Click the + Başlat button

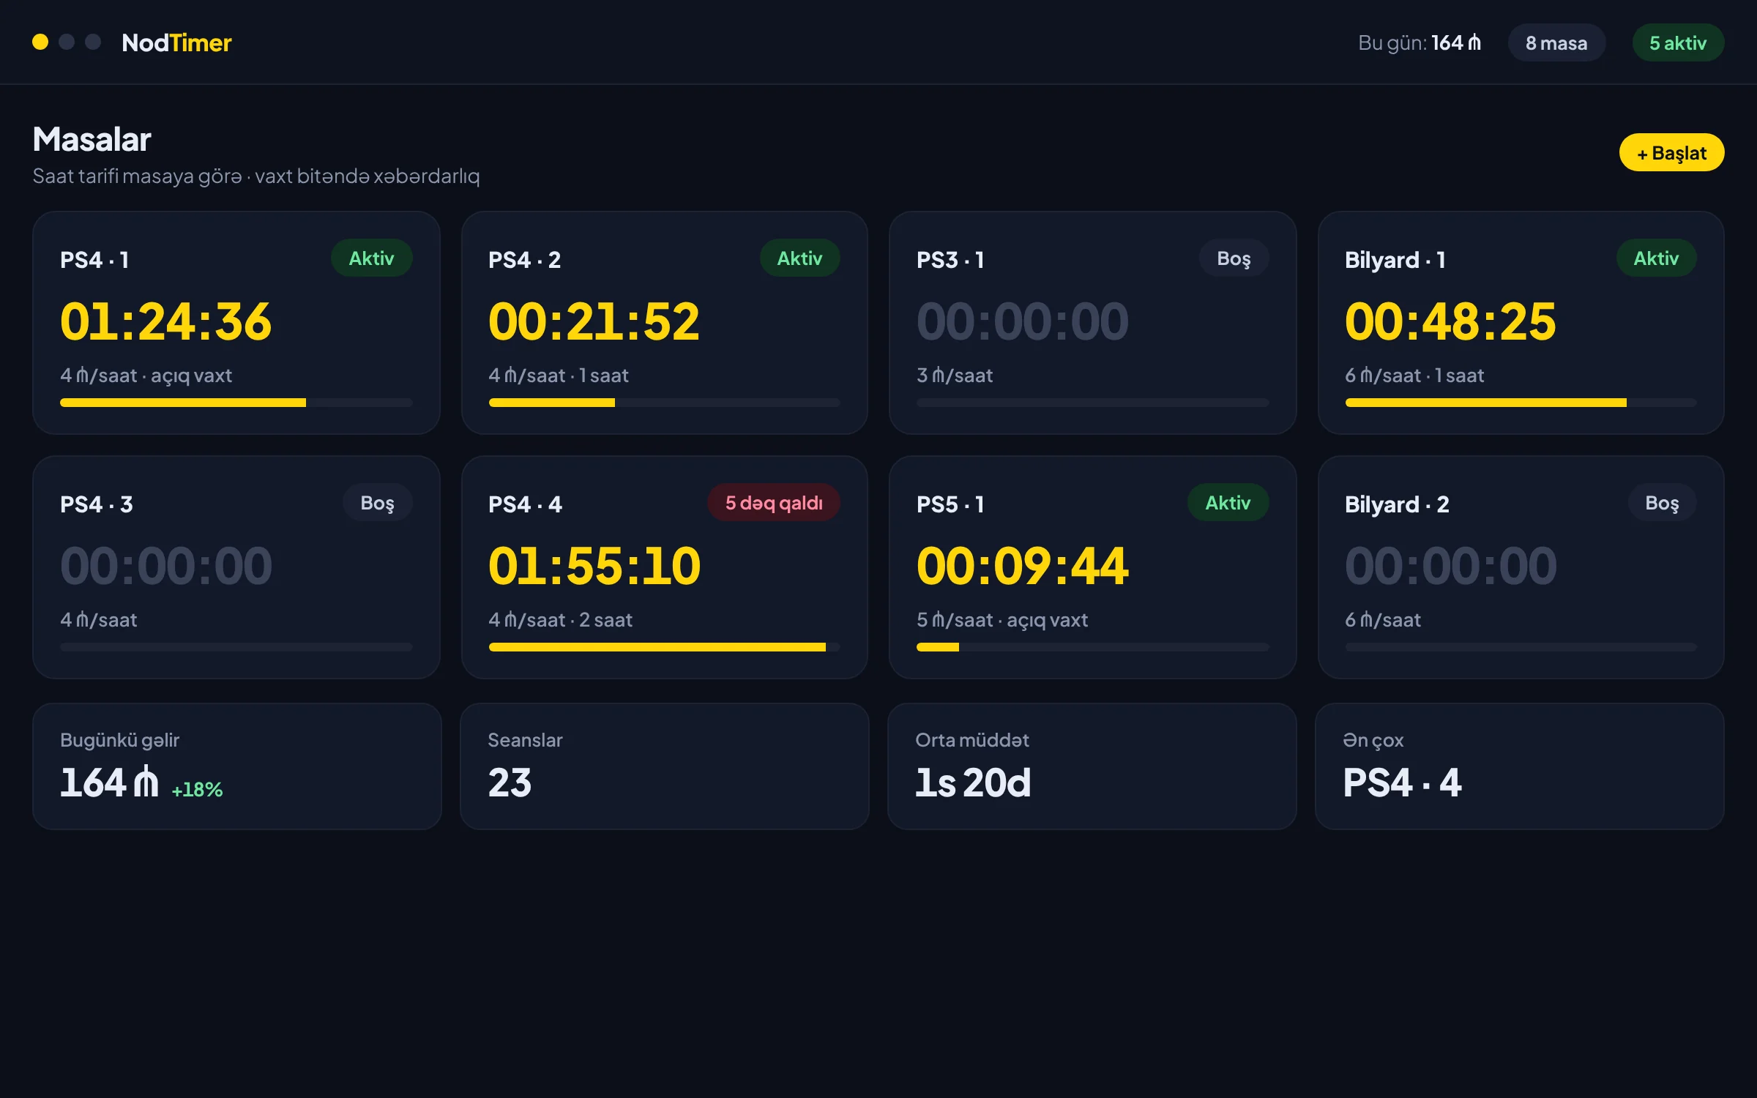coord(1671,153)
